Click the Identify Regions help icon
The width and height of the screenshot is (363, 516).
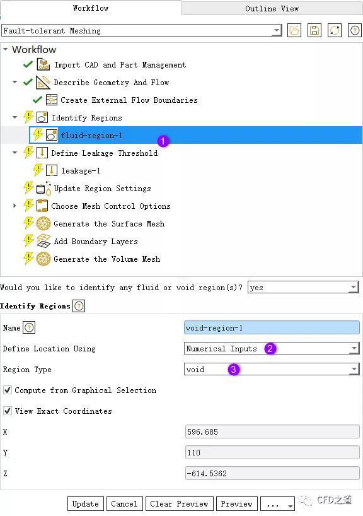click(79, 306)
